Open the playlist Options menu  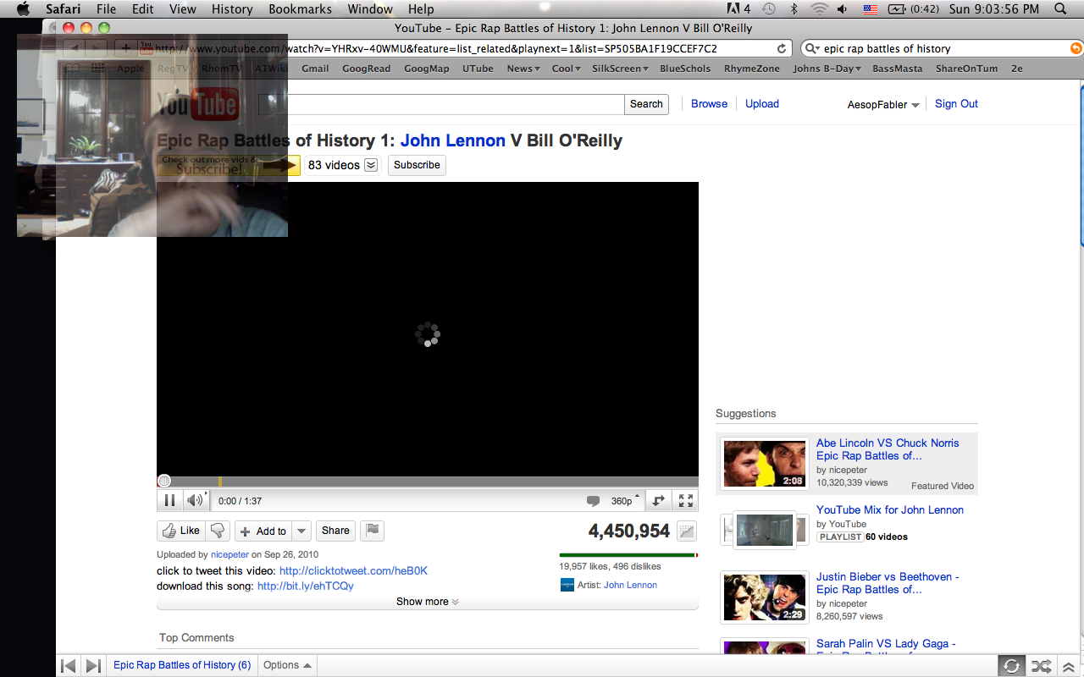click(287, 665)
